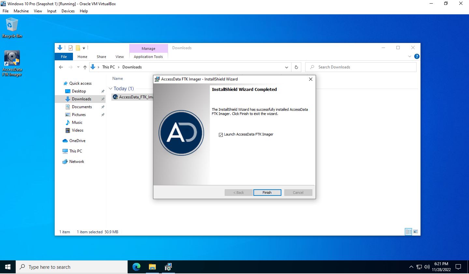This screenshot has height=274, width=469.
Task: Open the VirtualBox Devices menu
Action: (x=68, y=11)
